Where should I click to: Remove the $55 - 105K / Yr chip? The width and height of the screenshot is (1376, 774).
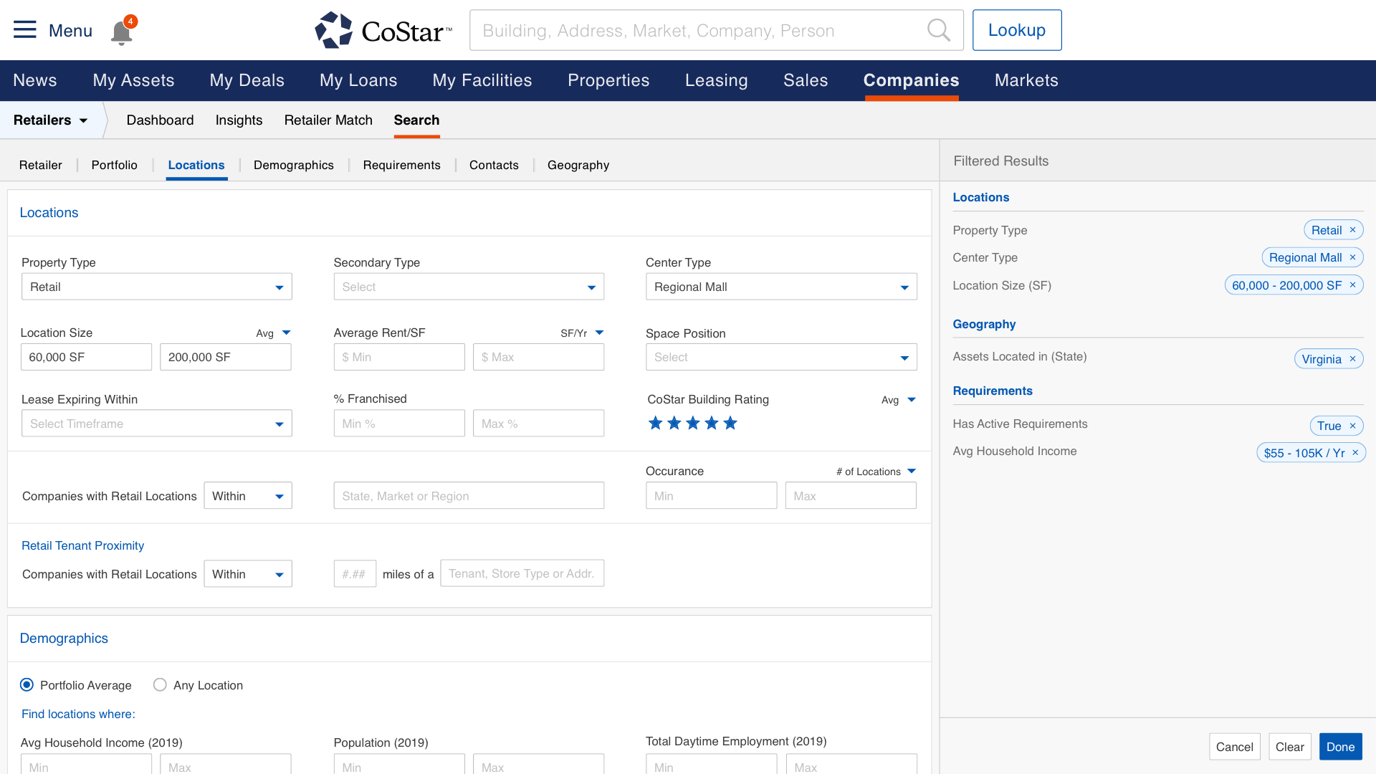[x=1355, y=453]
